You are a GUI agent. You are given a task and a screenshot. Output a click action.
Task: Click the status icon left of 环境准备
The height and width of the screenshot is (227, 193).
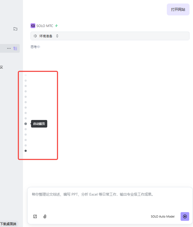35,36
